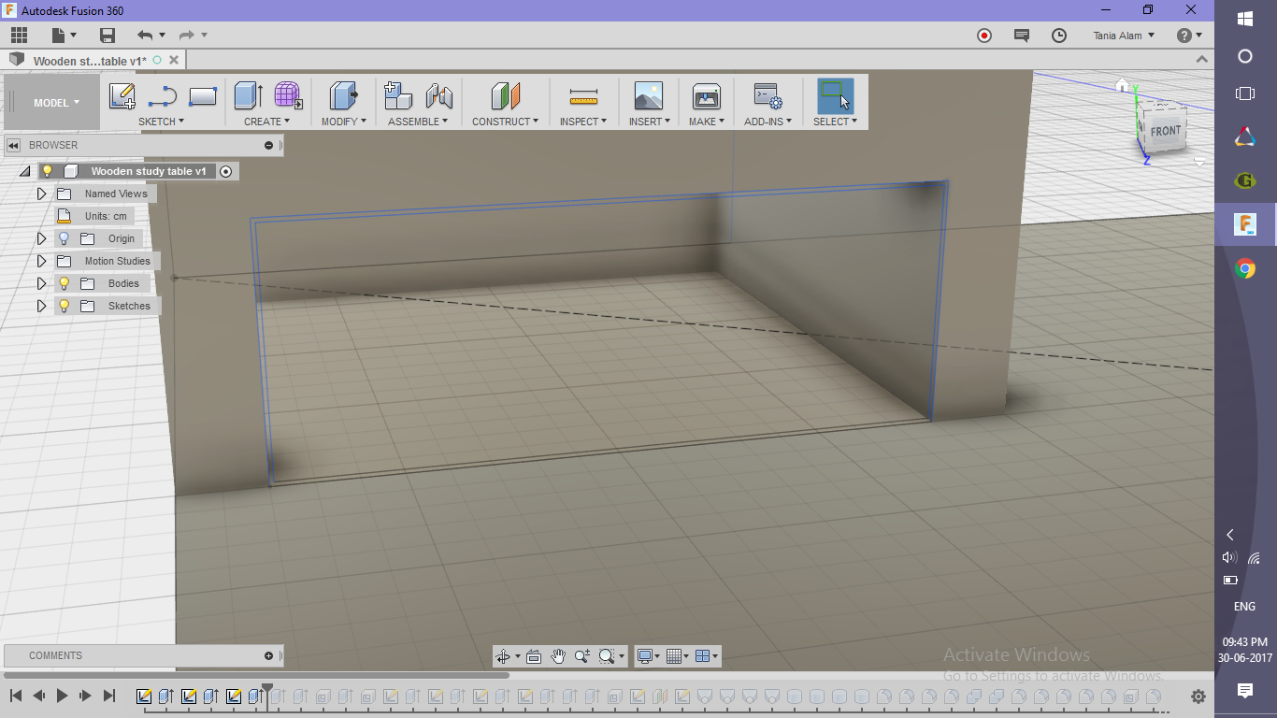This screenshot has width=1277, height=718.
Task: Open the Scripts and Add-Ins icon
Action: pyautogui.click(x=768, y=96)
